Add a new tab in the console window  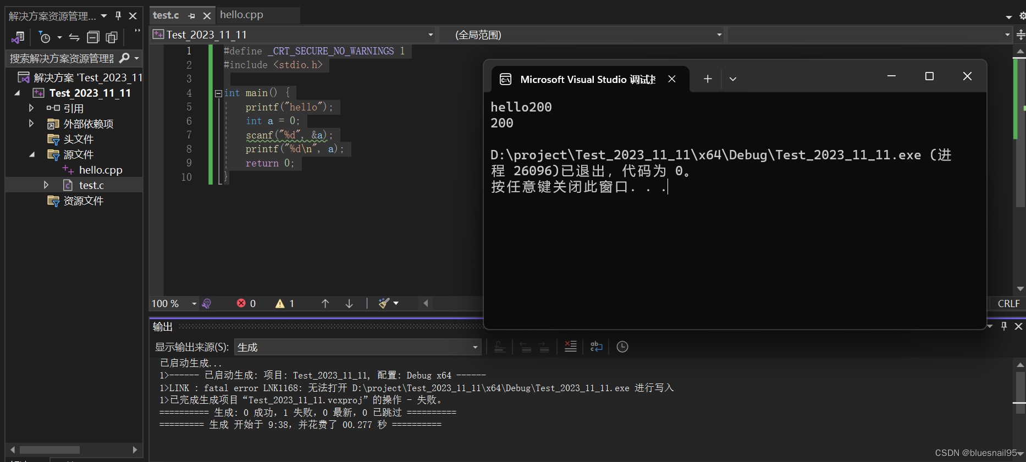[x=708, y=79]
